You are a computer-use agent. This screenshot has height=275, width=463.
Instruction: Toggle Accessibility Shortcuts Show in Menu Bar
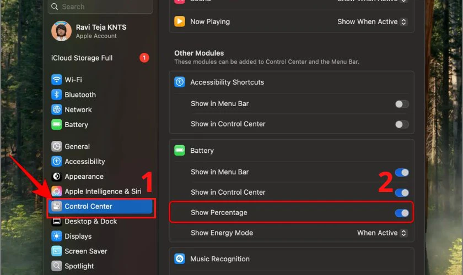tap(402, 104)
